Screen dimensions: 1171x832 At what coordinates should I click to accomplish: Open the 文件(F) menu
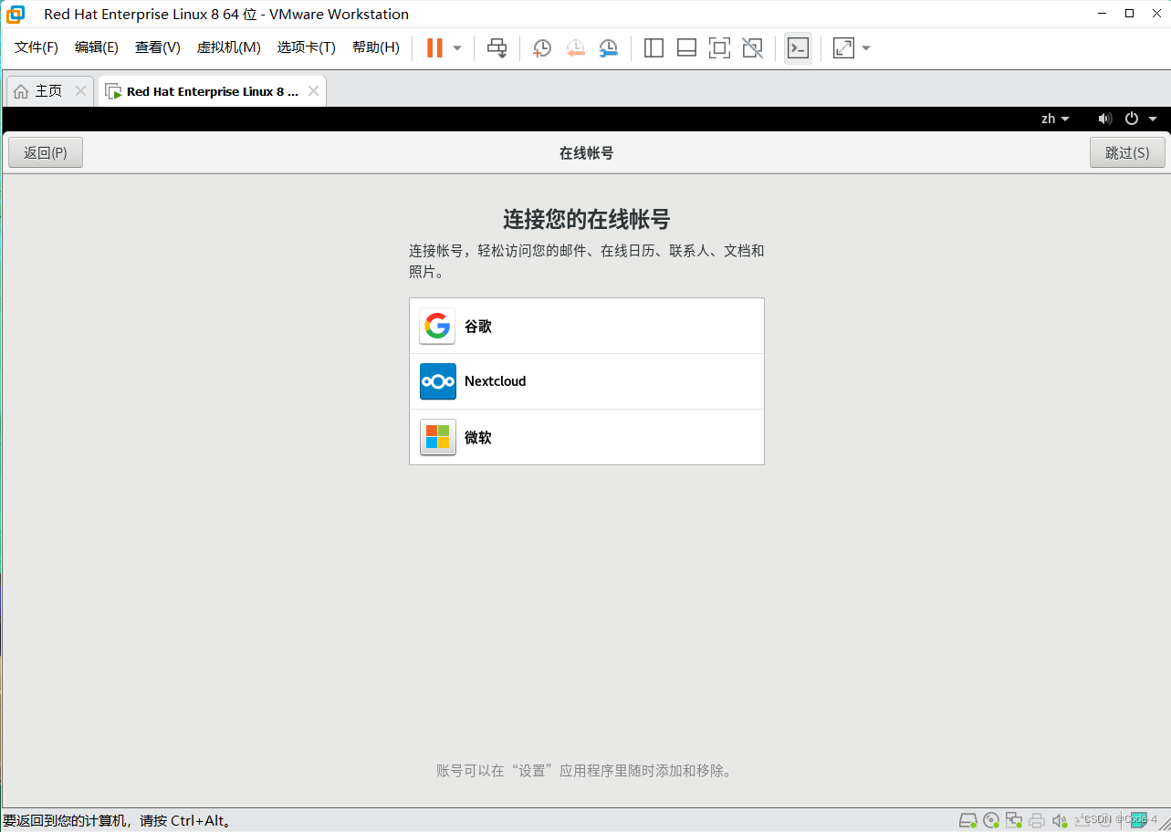point(37,47)
